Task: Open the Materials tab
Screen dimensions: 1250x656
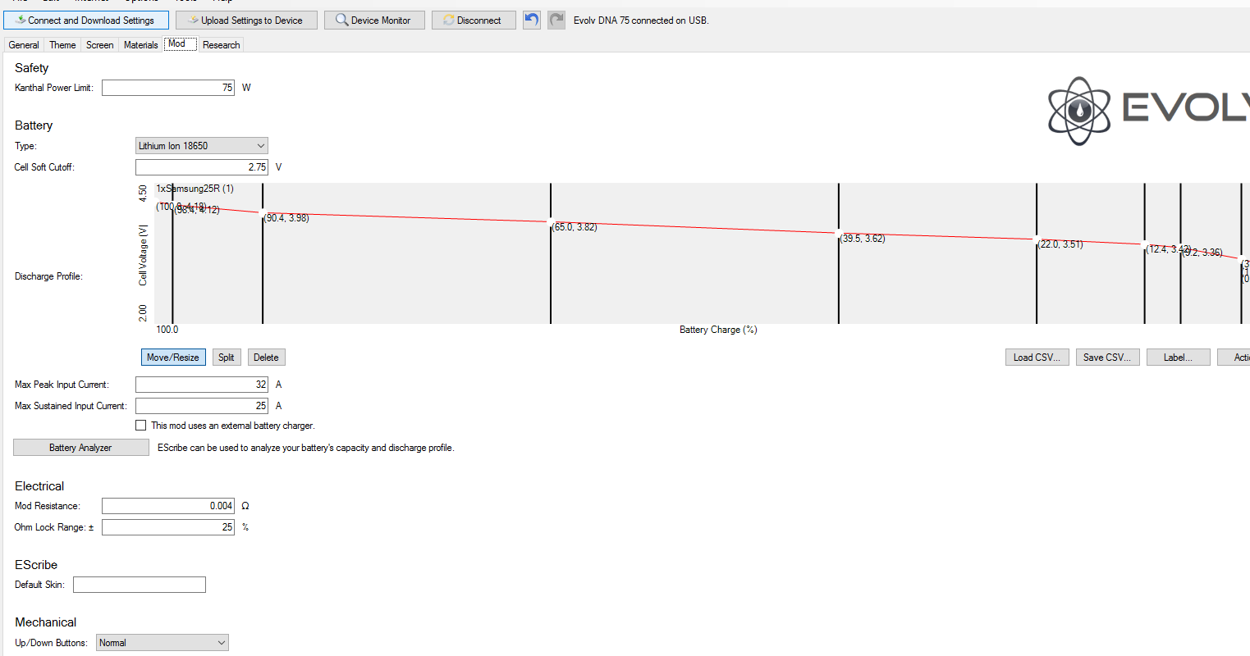Action: [x=140, y=45]
